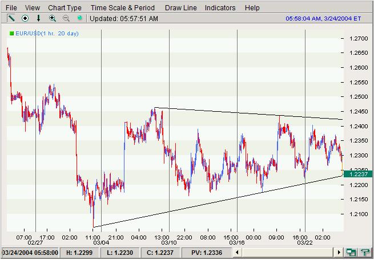Open the Chart Type menu
The height and width of the screenshot is (260, 374).
click(65, 8)
